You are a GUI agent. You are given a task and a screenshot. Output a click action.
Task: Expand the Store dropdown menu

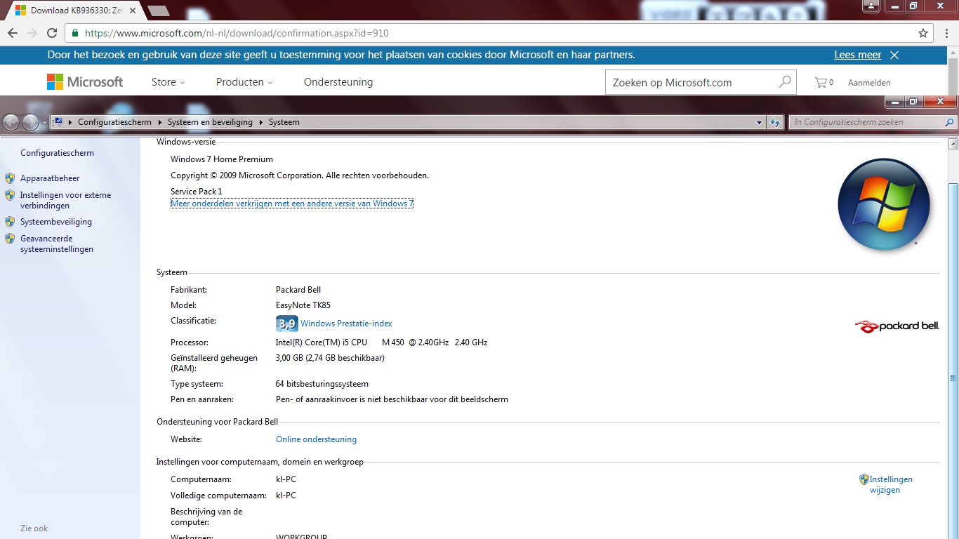point(168,82)
